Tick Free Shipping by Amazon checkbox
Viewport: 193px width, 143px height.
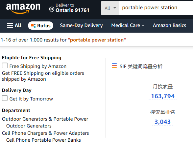[5, 66]
